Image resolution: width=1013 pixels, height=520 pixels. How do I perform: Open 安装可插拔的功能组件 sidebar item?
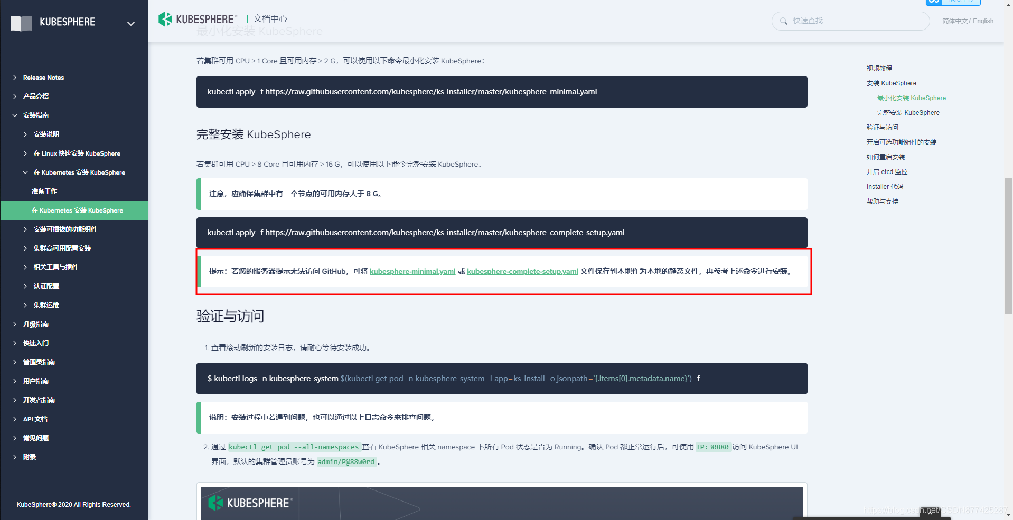pos(65,229)
